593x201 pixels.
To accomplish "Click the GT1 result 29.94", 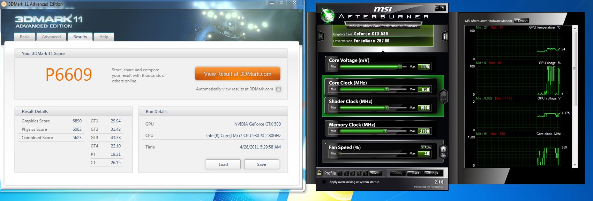I will point(115,121).
